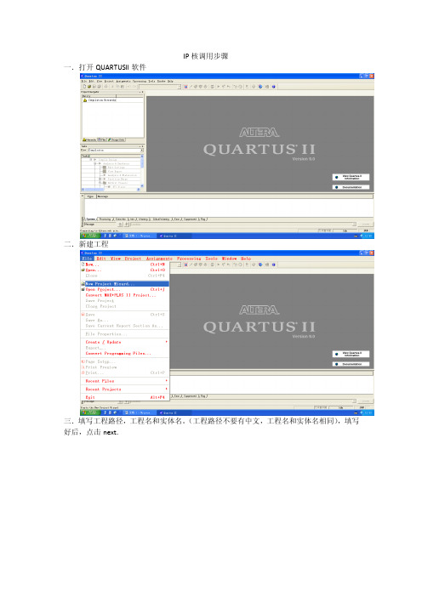Viewport: 422px width, 597px height.
Task: Click View Quartus II Information button, upper window
Action: (x=351, y=178)
